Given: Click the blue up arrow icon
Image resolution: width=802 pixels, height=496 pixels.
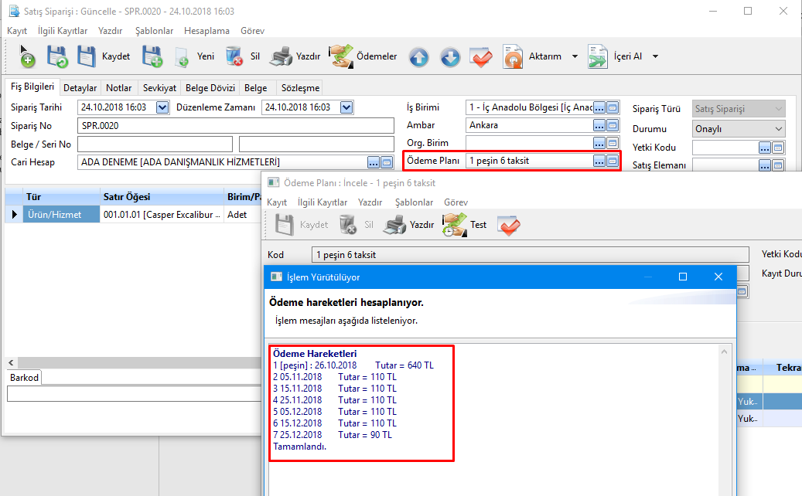Looking at the screenshot, I should coord(418,57).
